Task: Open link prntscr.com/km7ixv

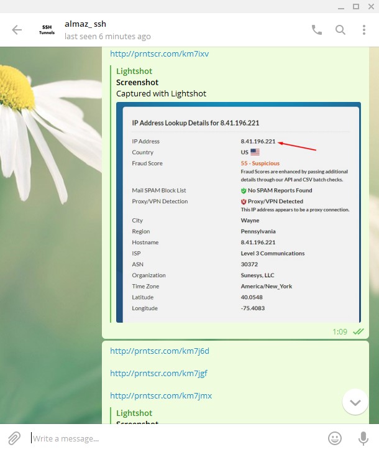Action: (159, 53)
